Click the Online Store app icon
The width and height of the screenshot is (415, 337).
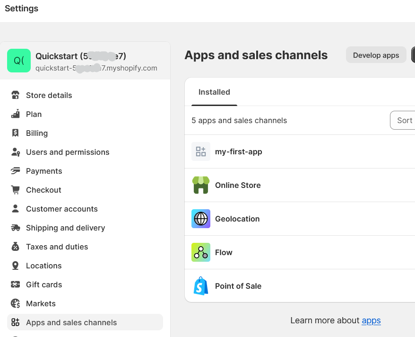(x=201, y=185)
